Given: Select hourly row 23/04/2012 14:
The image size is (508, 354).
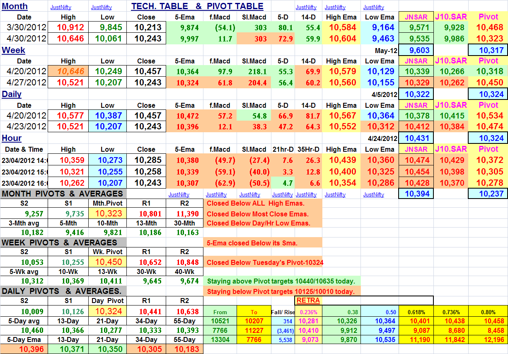Looking at the screenshot, I should click(x=24, y=160).
